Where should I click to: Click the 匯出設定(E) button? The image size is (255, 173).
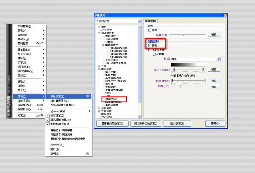point(177,123)
